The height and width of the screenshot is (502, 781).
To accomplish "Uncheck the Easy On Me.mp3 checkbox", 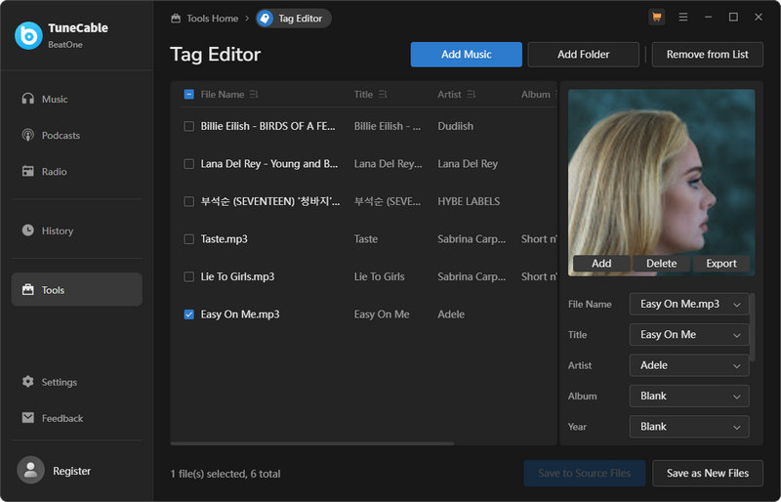I will tap(188, 314).
